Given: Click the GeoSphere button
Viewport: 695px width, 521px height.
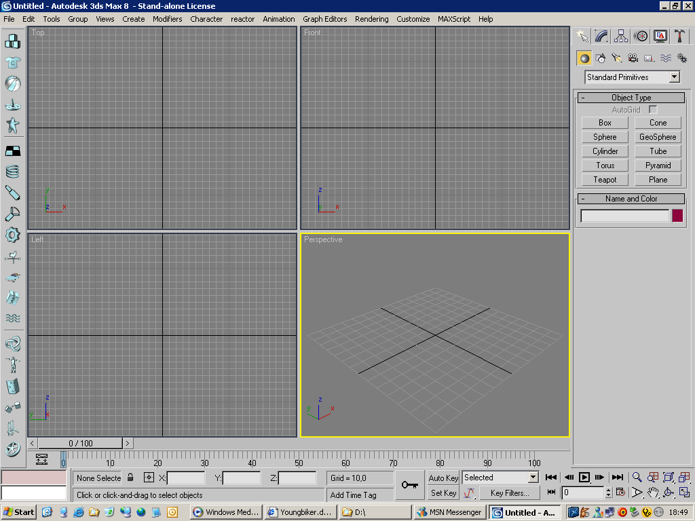Looking at the screenshot, I should coord(658,137).
